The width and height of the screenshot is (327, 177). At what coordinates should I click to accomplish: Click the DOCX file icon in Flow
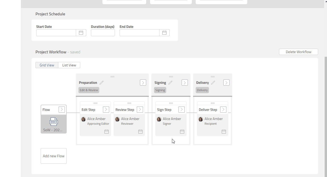54,122
